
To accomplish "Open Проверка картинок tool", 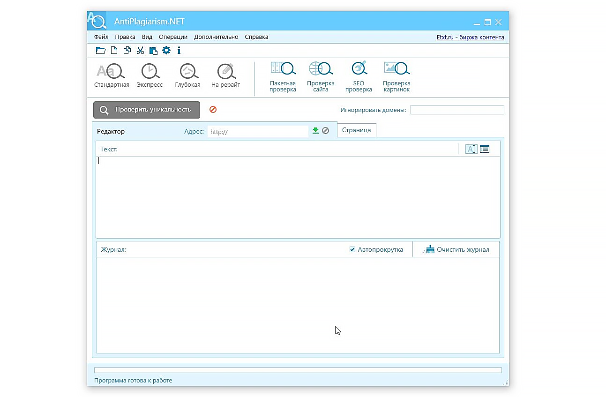I will click(x=397, y=77).
